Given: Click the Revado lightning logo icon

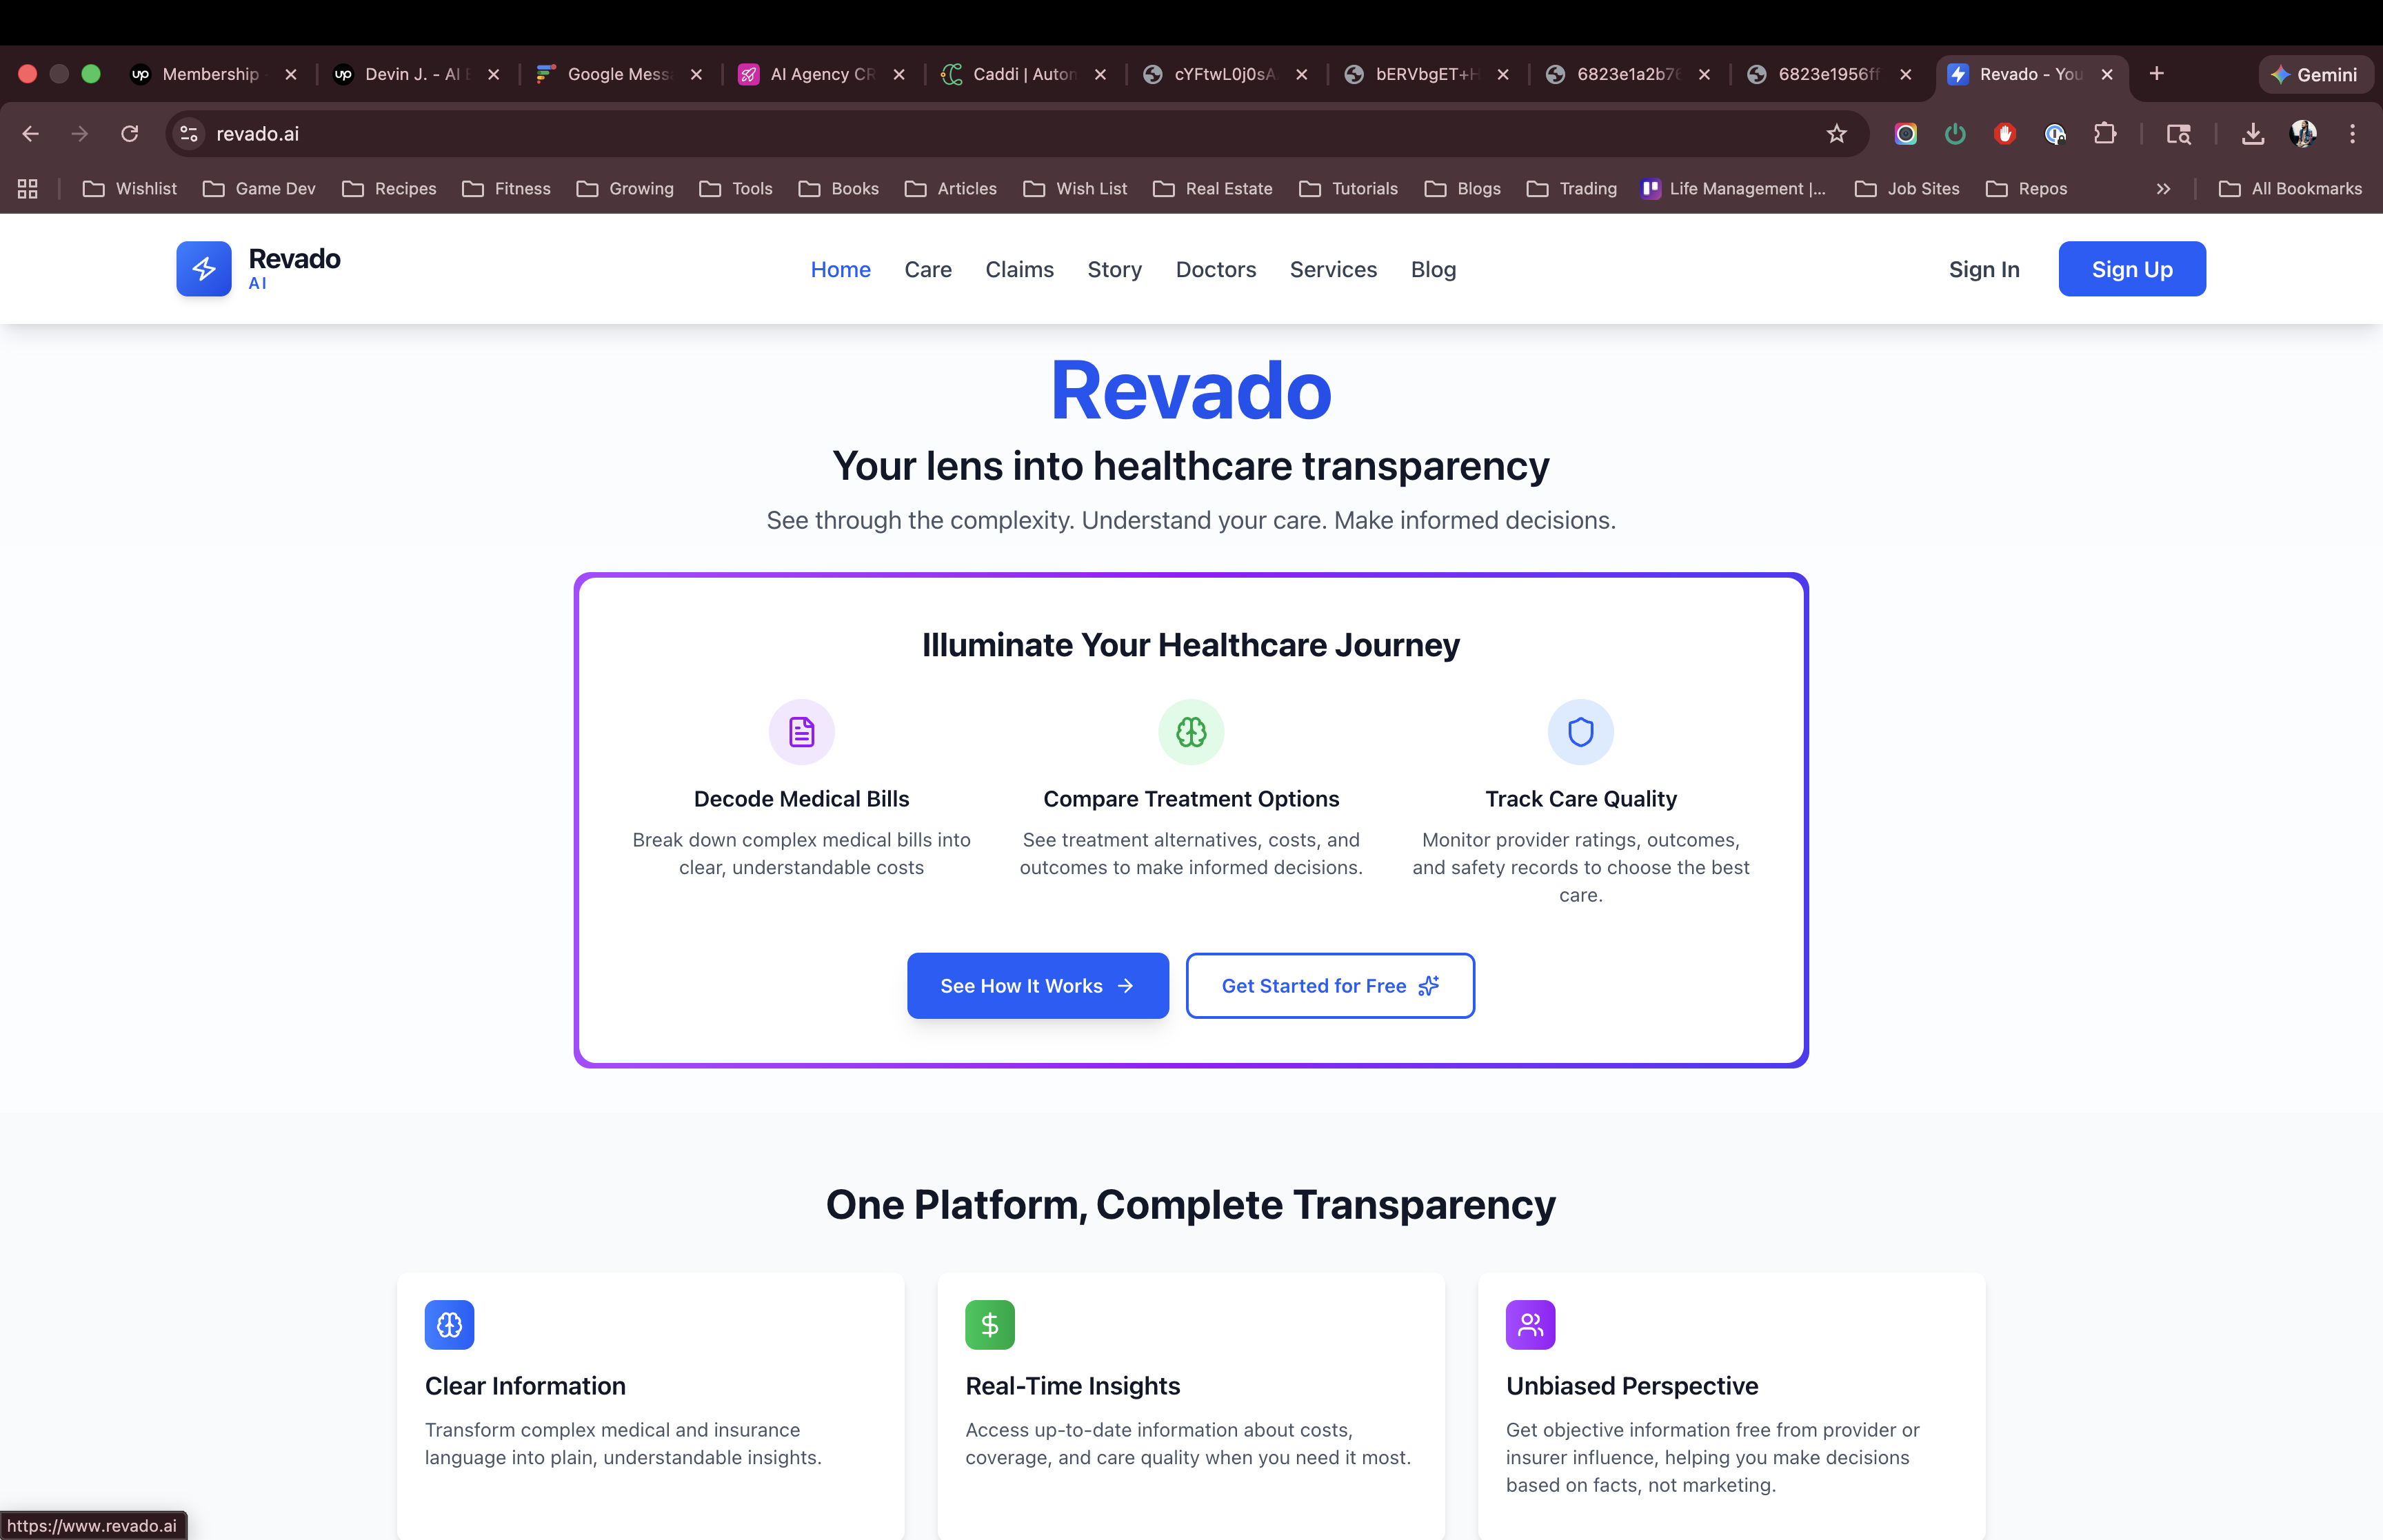Looking at the screenshot, I should [x=203, y=268].
